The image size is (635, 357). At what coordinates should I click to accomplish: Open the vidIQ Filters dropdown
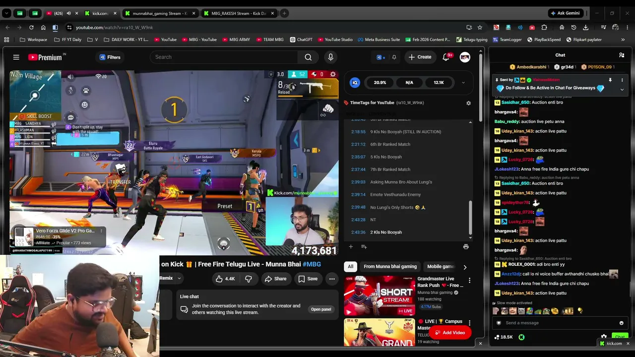coord(110,57)
